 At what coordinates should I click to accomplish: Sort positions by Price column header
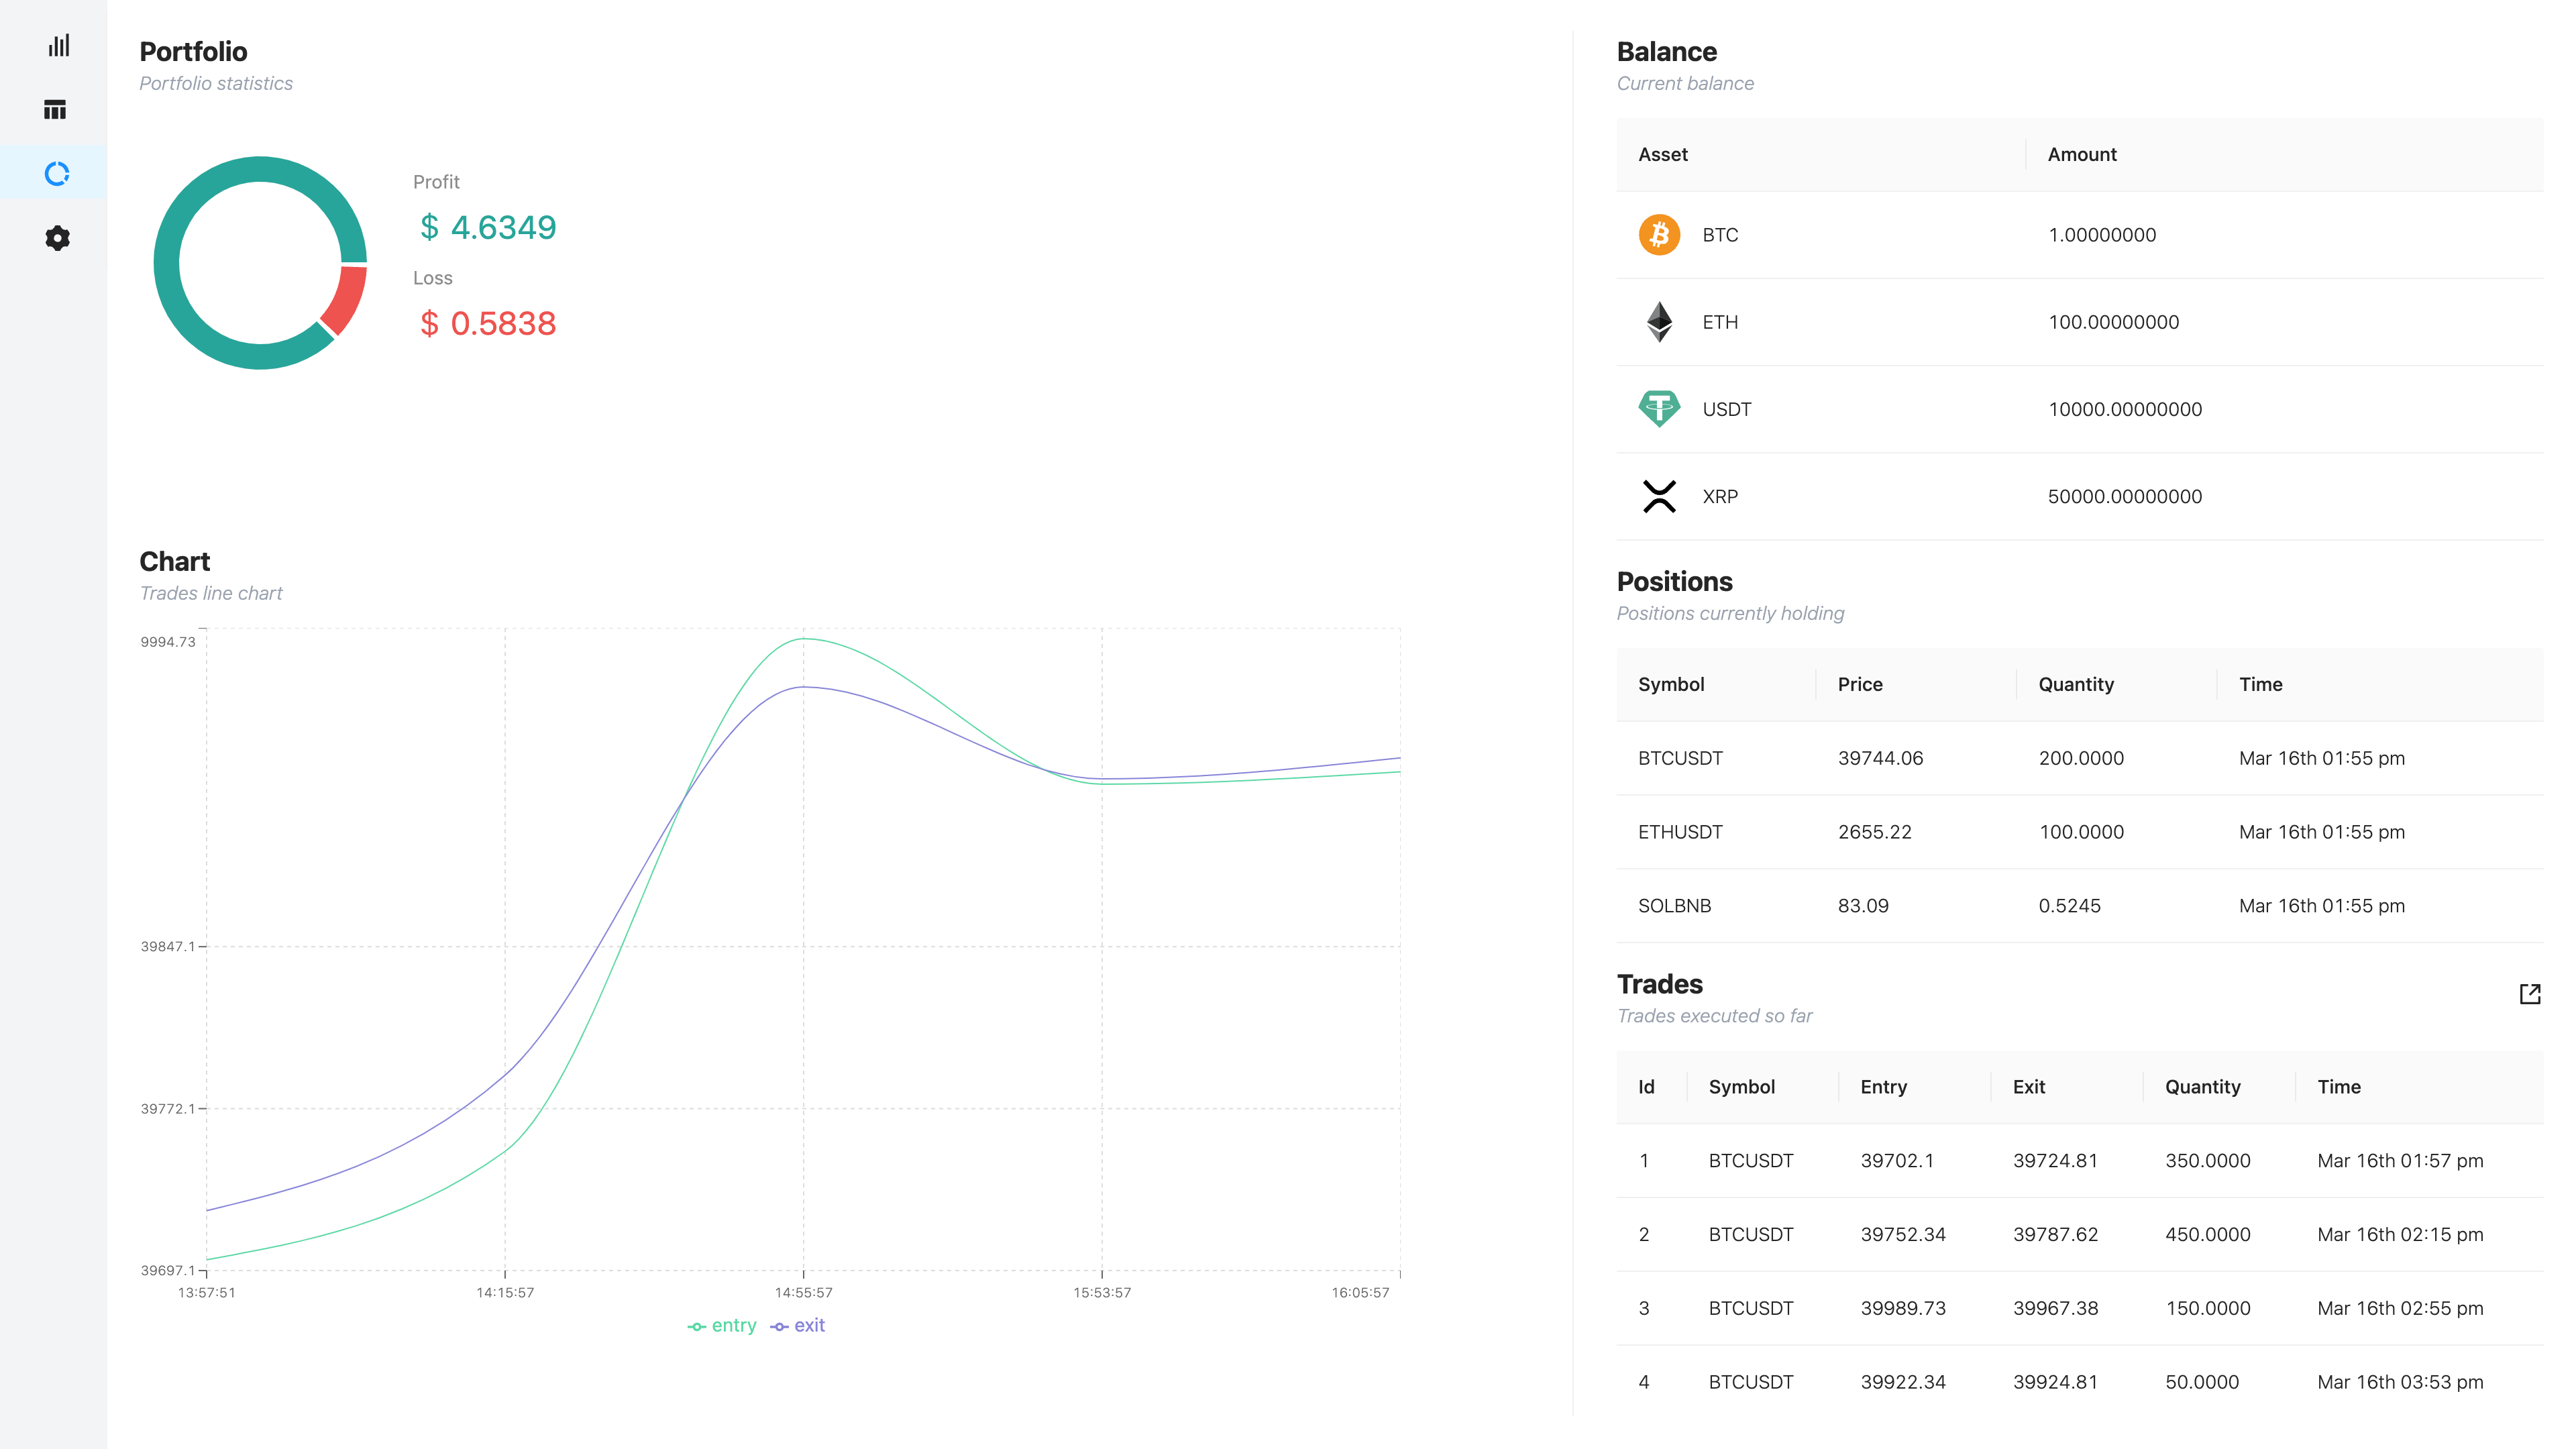1860,685
